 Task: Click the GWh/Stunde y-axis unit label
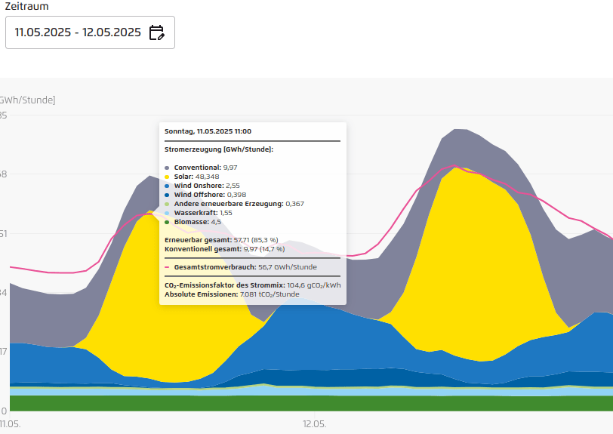pos(27,100)
